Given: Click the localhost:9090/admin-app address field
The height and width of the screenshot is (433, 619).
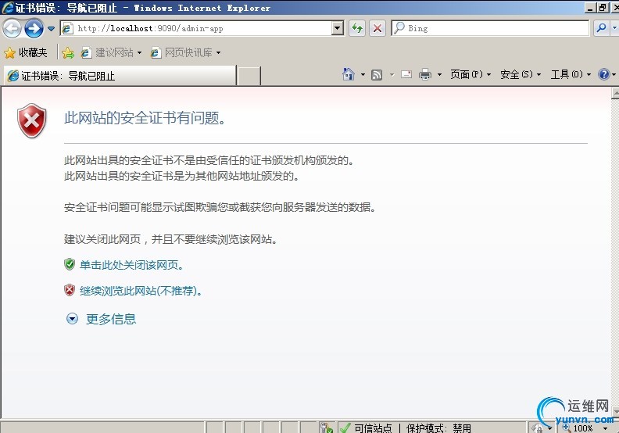Looking at the screenshot, I should [x=196, y=28].
